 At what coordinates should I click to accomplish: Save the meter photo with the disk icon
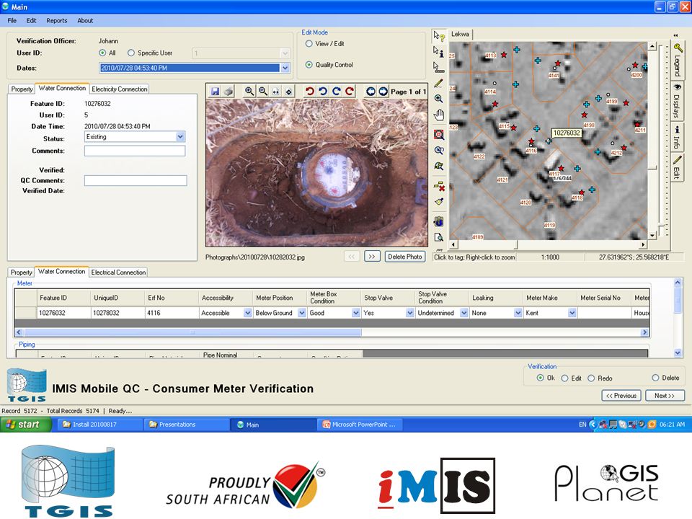point(215,92)
